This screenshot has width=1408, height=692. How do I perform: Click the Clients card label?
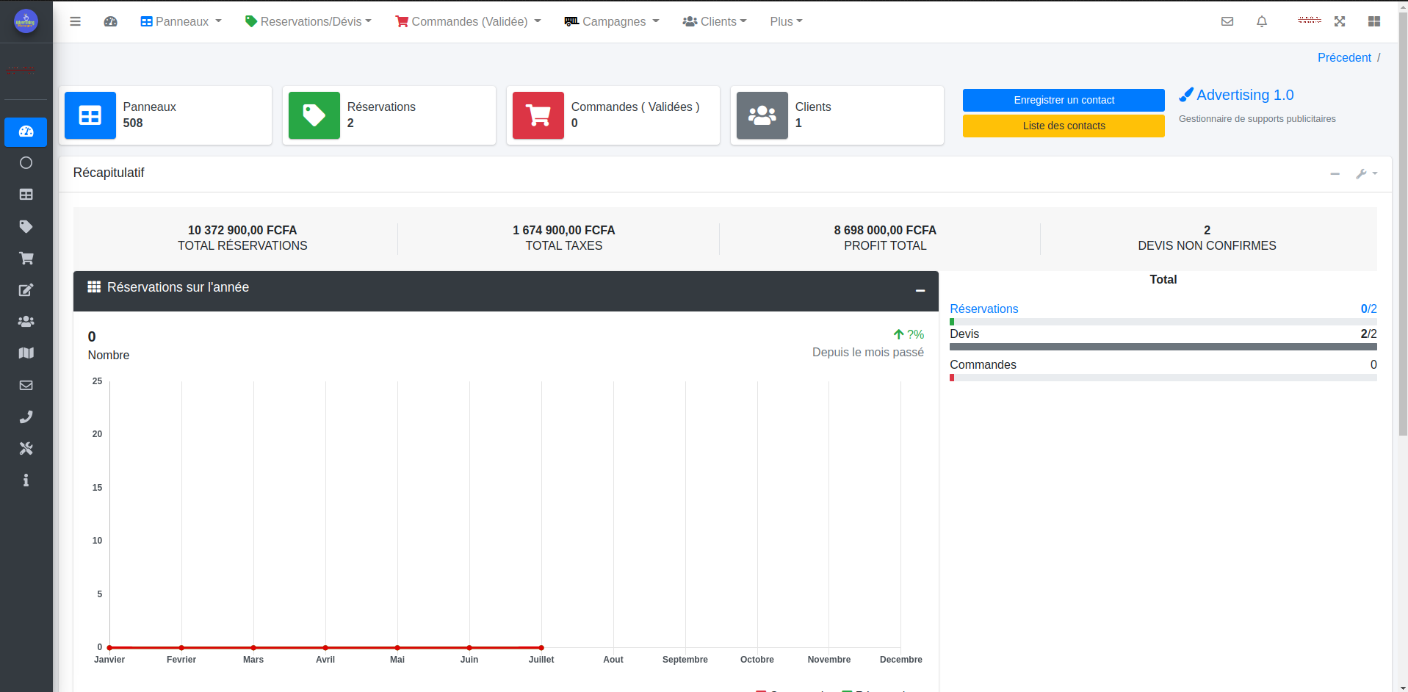813,107
